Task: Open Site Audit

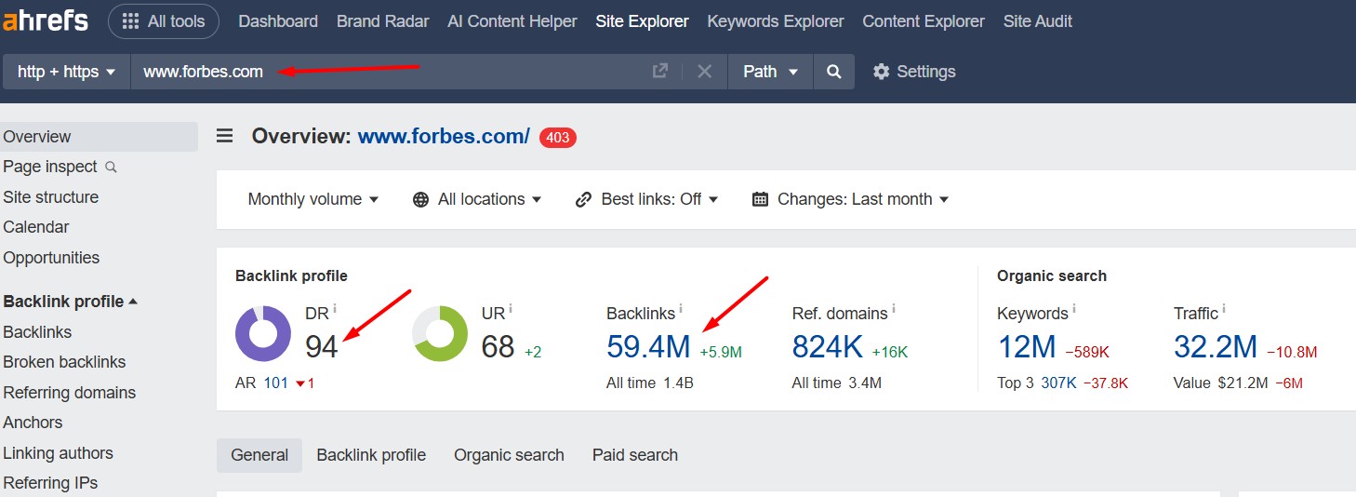Action: (x=1038, y=21)
